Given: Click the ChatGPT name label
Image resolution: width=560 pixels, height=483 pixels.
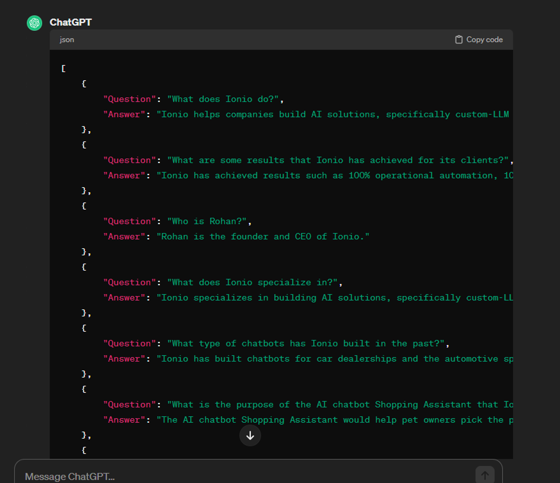Looking at the screenshot, I should (71, 22).
